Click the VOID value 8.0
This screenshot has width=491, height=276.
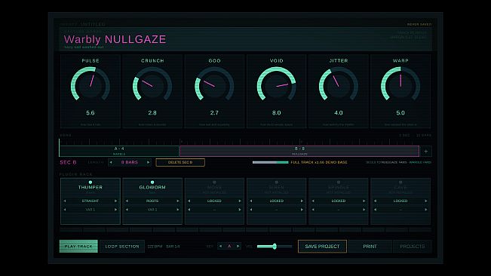pos(276,113)
